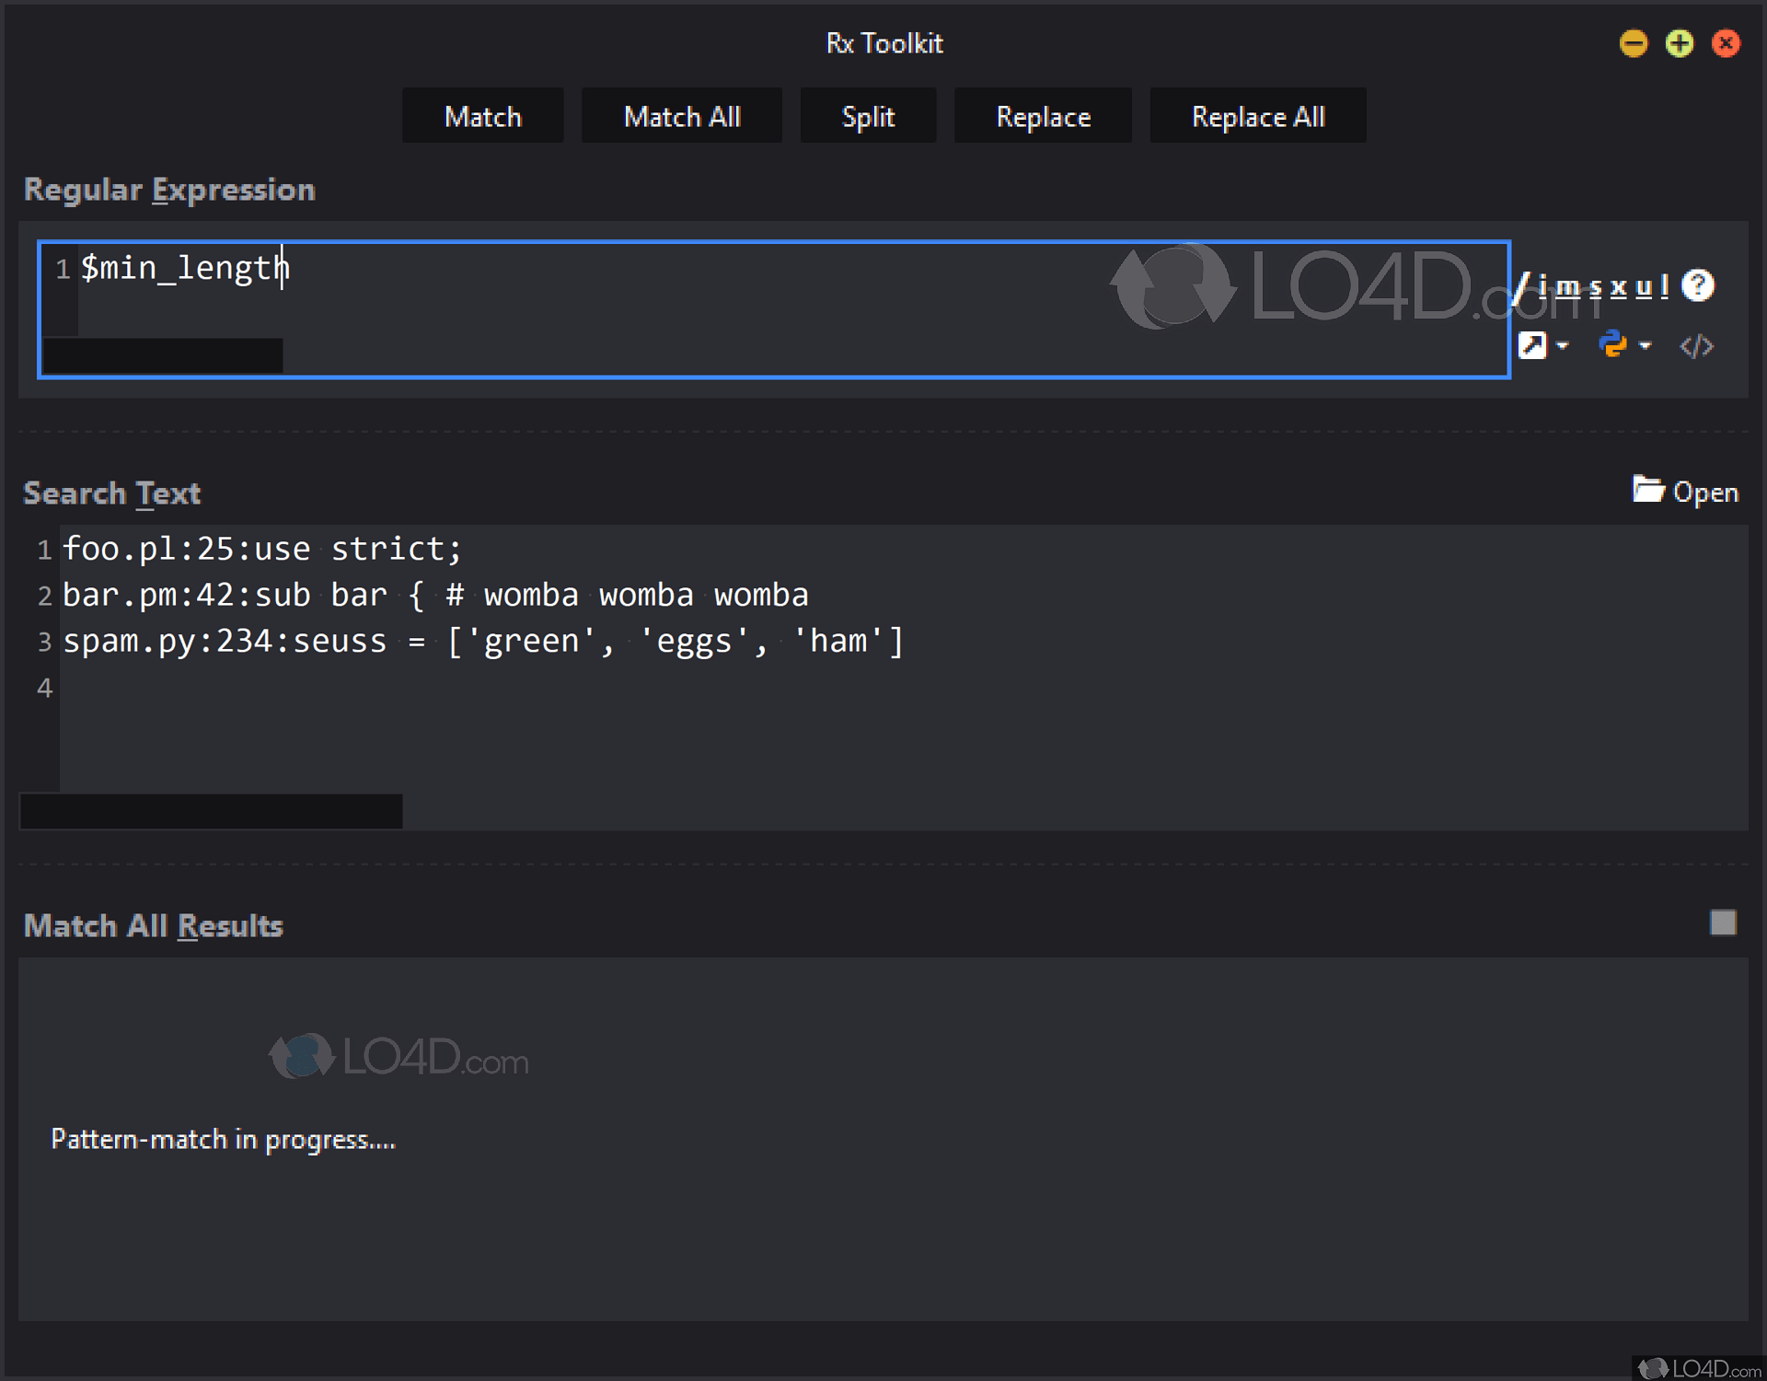Expand the dropdown arrow next to Python icon
The width and height of the screenshot is (1767, 1381).
1646,346
